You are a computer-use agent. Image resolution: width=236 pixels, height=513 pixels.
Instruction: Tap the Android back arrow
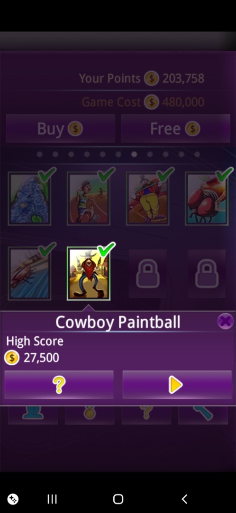pos(184,499)
